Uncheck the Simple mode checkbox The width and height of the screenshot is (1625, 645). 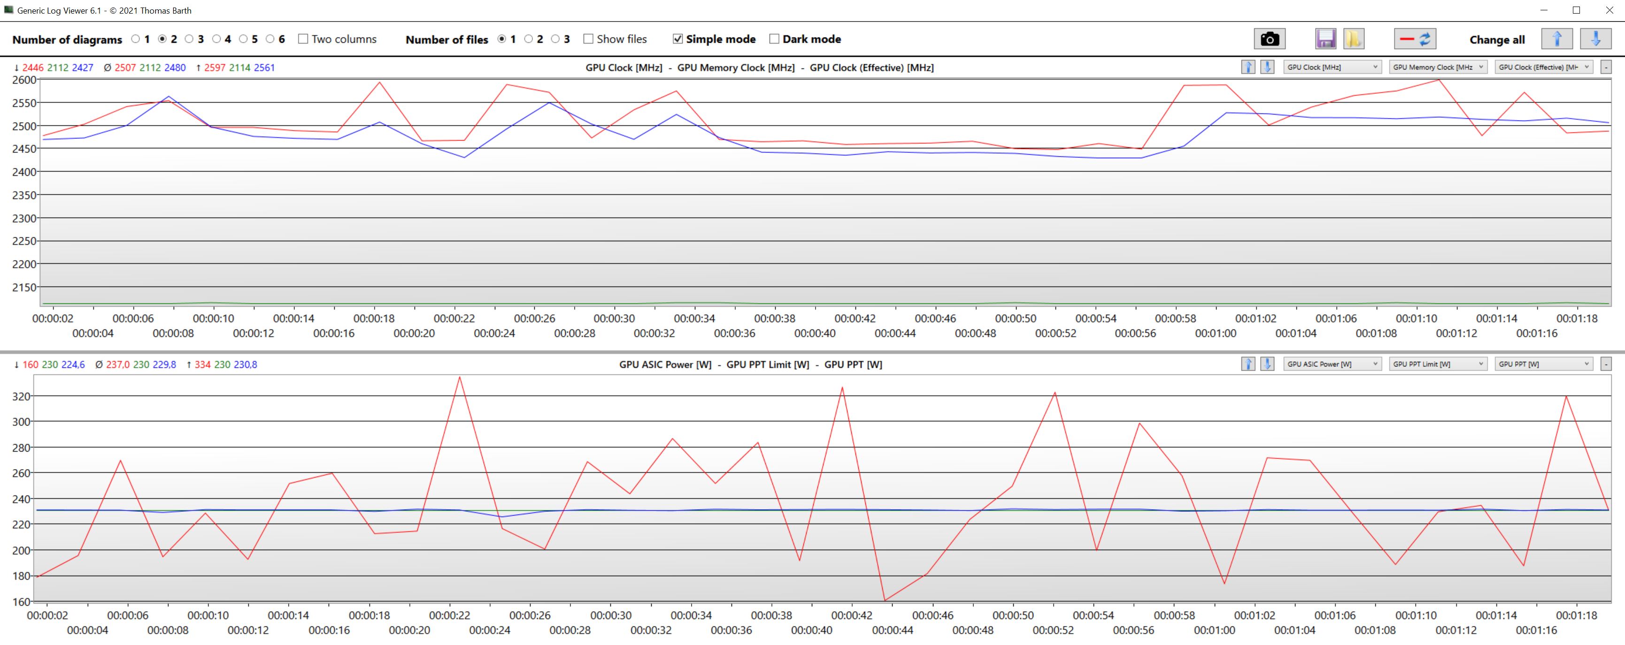[x=678, y=39]
